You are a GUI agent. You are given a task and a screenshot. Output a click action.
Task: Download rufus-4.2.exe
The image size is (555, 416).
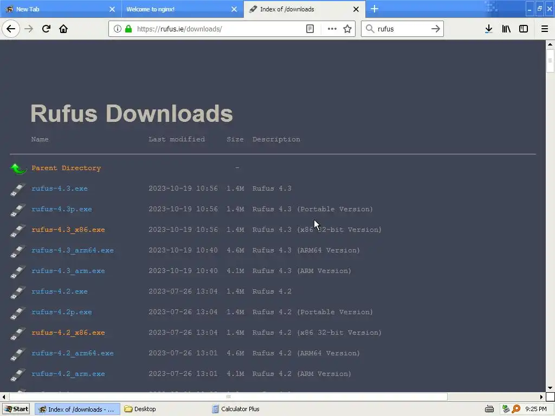[x=60, y=291]
